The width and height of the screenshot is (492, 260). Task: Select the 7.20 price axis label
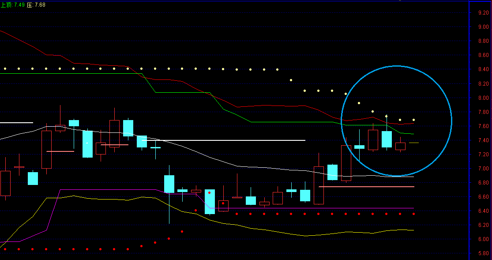(x=483, y=154)
